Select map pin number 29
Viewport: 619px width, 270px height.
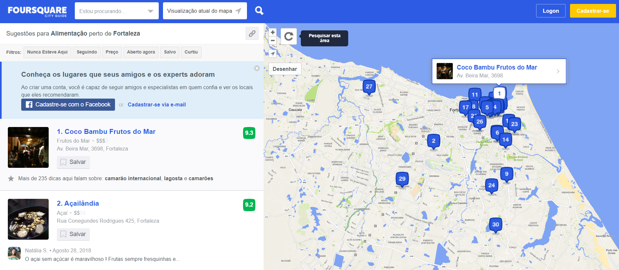point(402,179)
